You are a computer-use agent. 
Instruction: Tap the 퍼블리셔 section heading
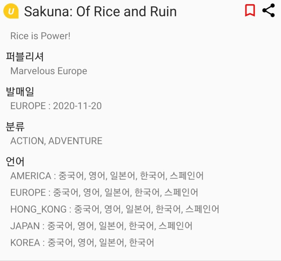pos(25,57)
